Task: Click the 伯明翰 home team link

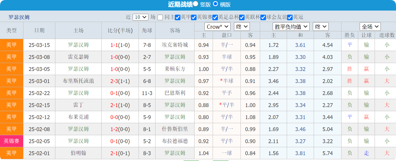Action: tap(78, 153)
